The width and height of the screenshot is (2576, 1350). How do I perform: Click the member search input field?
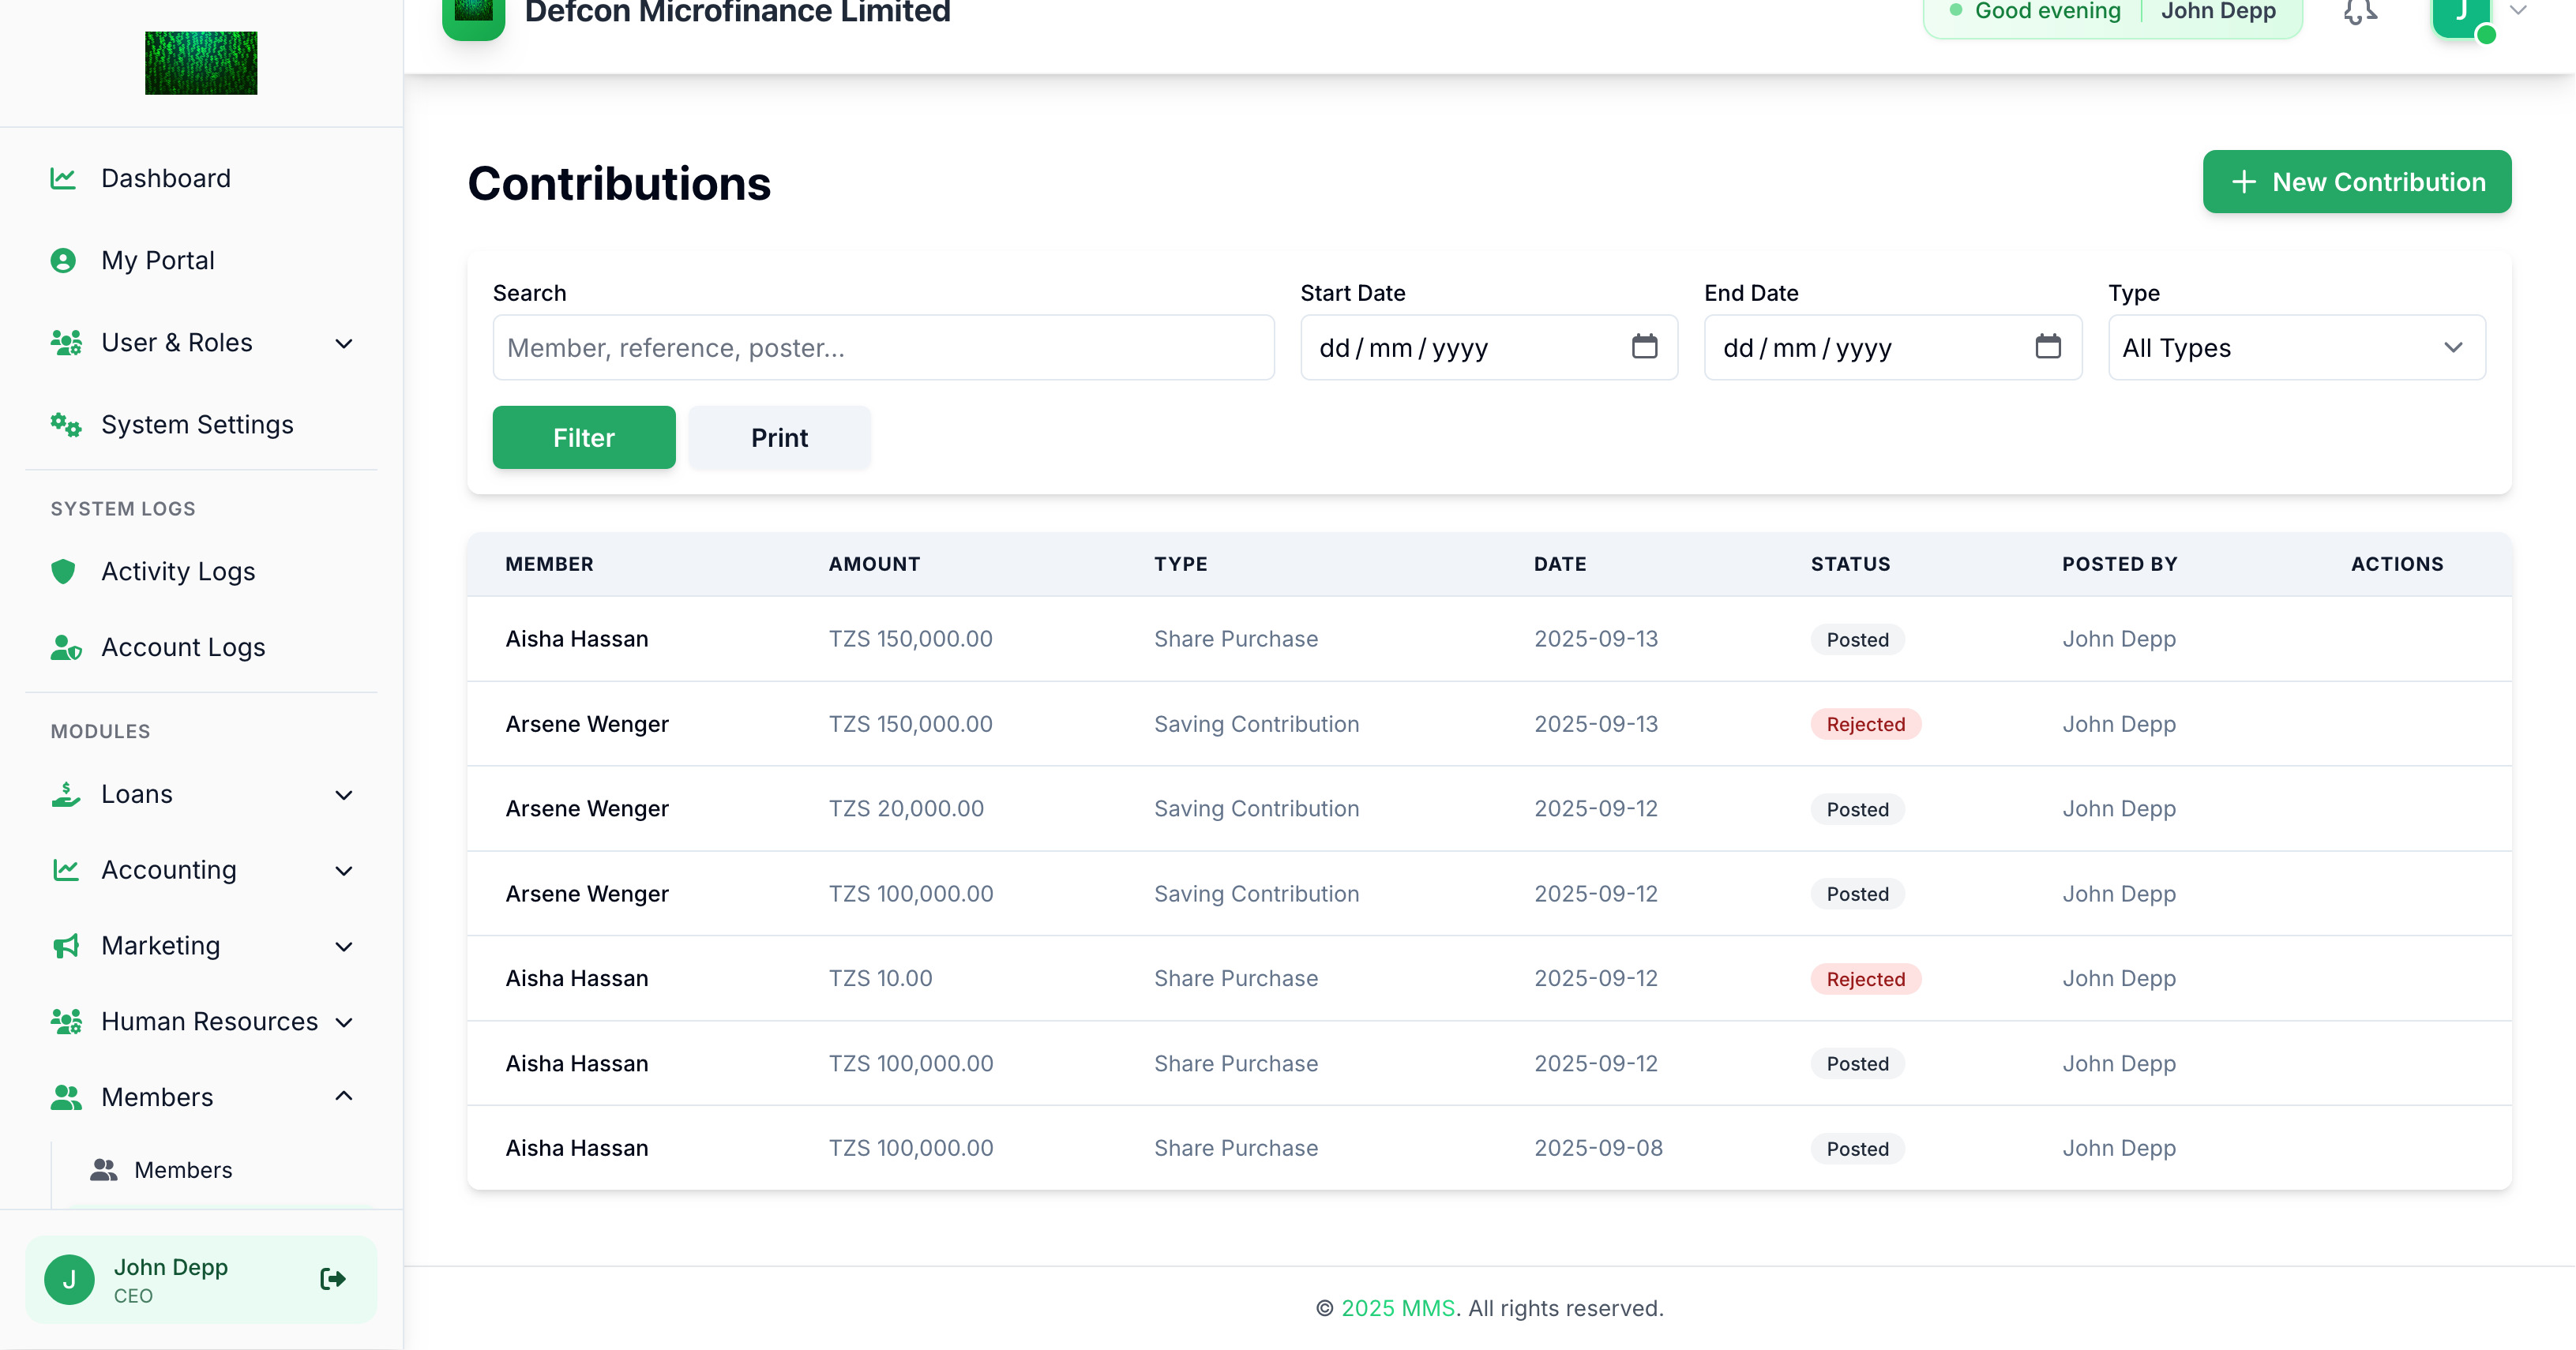point(883,348)
